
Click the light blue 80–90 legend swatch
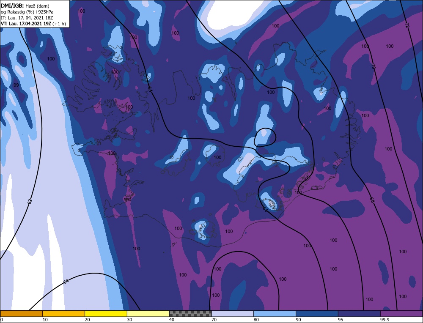tap(275, 313)
